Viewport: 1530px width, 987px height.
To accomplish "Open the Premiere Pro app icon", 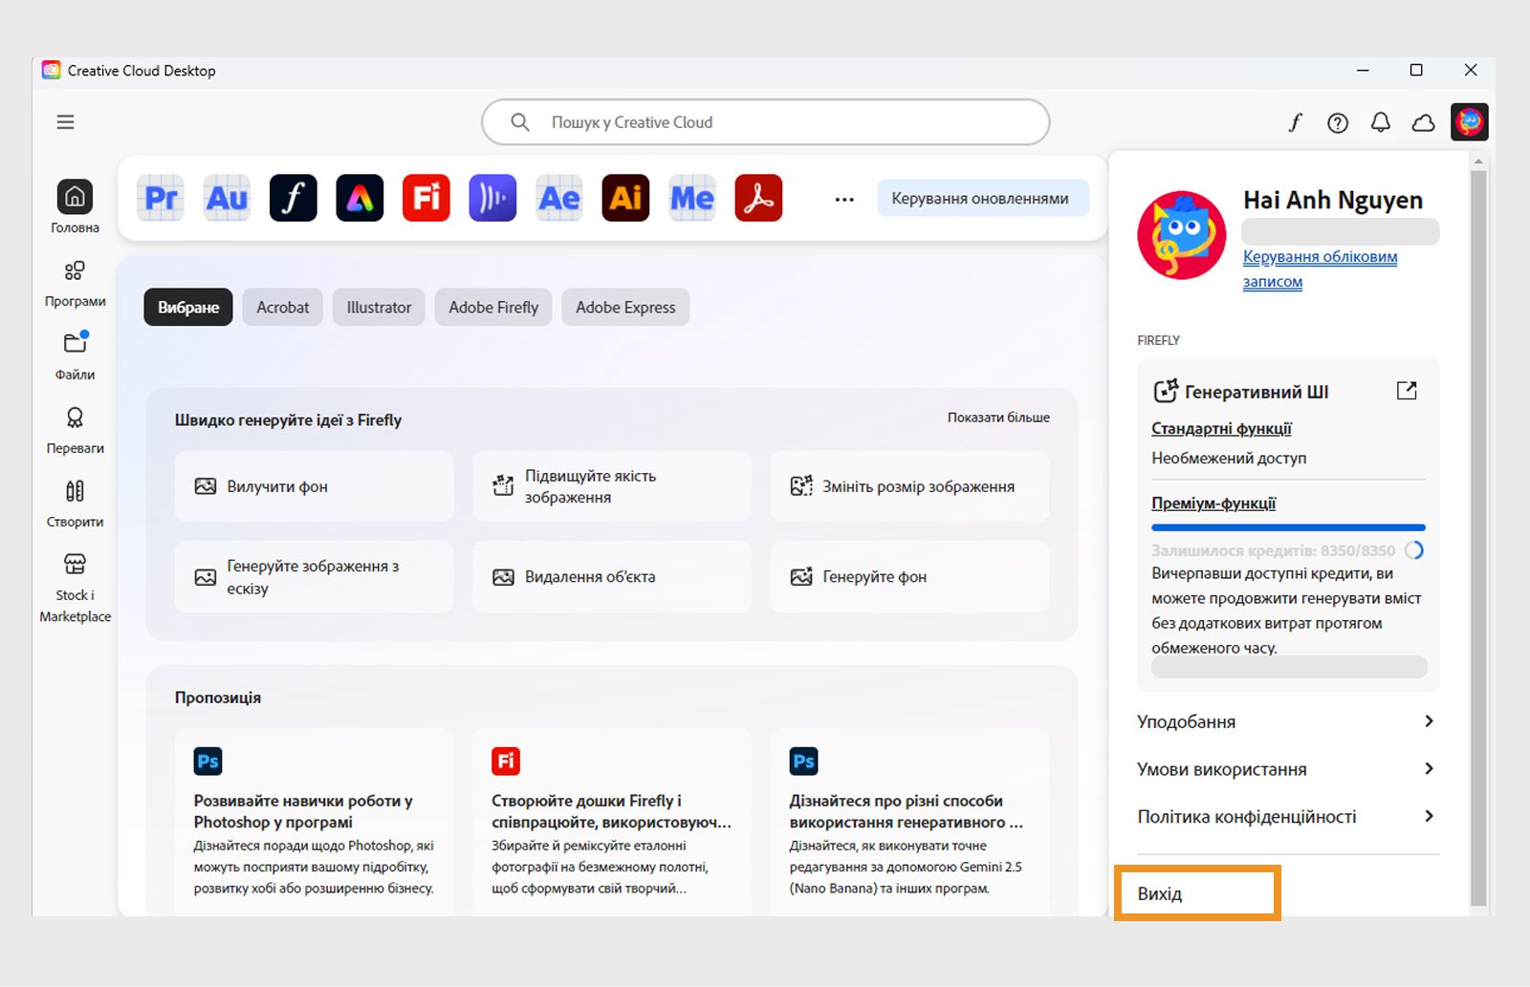I will 161,198.
